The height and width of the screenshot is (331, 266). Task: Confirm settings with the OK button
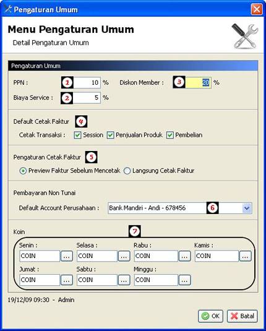210,316
